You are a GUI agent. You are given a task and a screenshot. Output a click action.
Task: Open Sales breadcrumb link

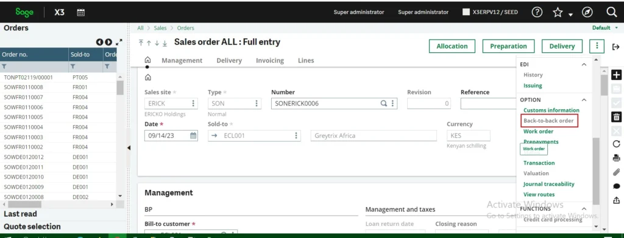(x=160, y=28)
